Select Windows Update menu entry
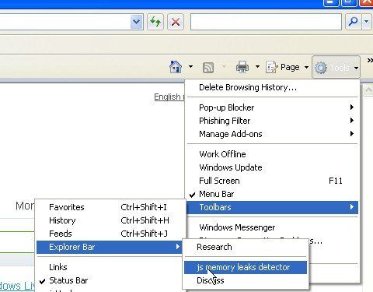 click(272, 167)
